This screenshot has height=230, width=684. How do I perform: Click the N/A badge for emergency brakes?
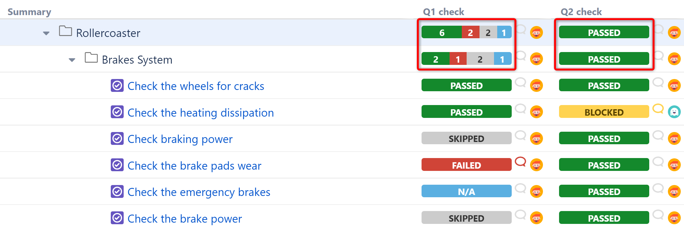tap(466, 191)
